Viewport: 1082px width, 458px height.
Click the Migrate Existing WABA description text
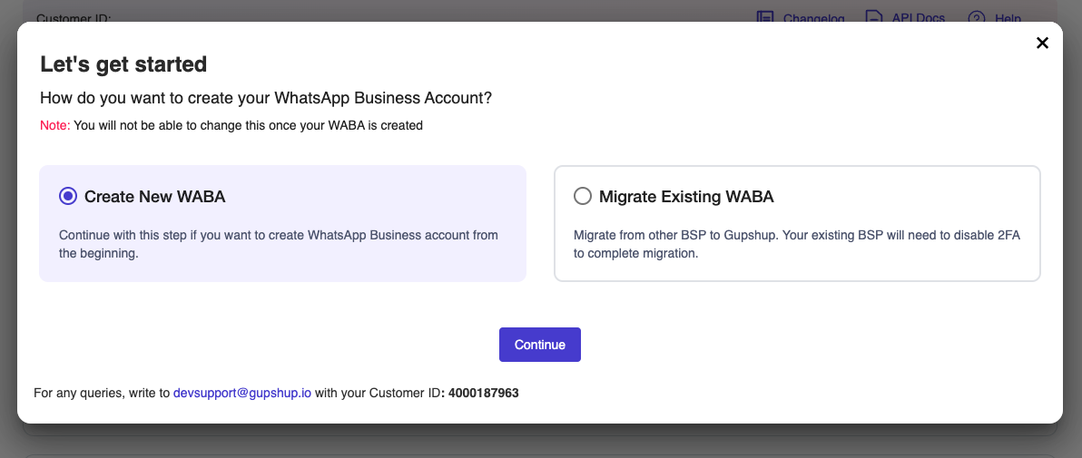[797, 244]
